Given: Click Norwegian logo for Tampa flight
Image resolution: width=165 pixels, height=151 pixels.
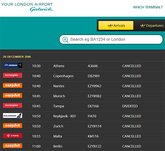Looking at the screenshot, I should coord(12,106).
